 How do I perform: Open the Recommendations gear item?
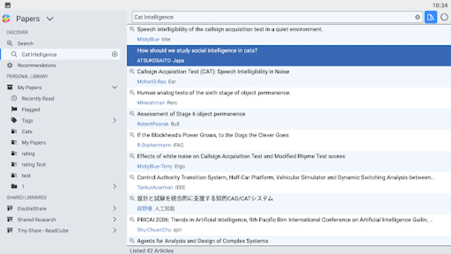tap(36, 65)
